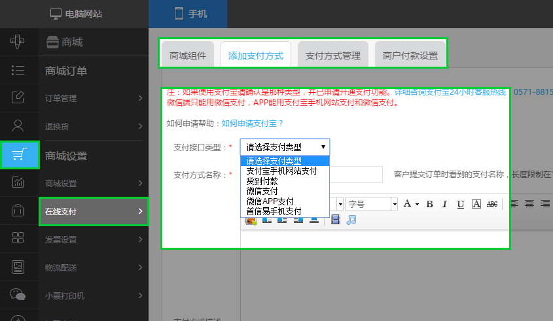Screen dimensions: 553x321
Task: Insert video using the film icon
Action: click(336, 220)
